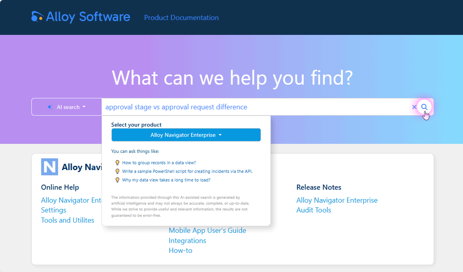
Task: Click the 'You can ask things like:' text
Action: [135, 151]
